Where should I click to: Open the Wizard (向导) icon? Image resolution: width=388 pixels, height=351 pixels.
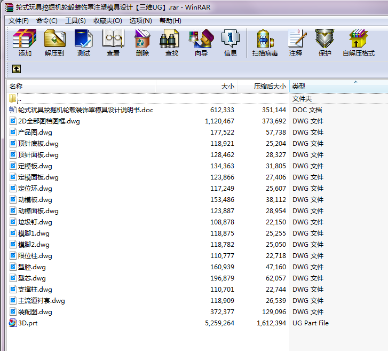[201, 38]
